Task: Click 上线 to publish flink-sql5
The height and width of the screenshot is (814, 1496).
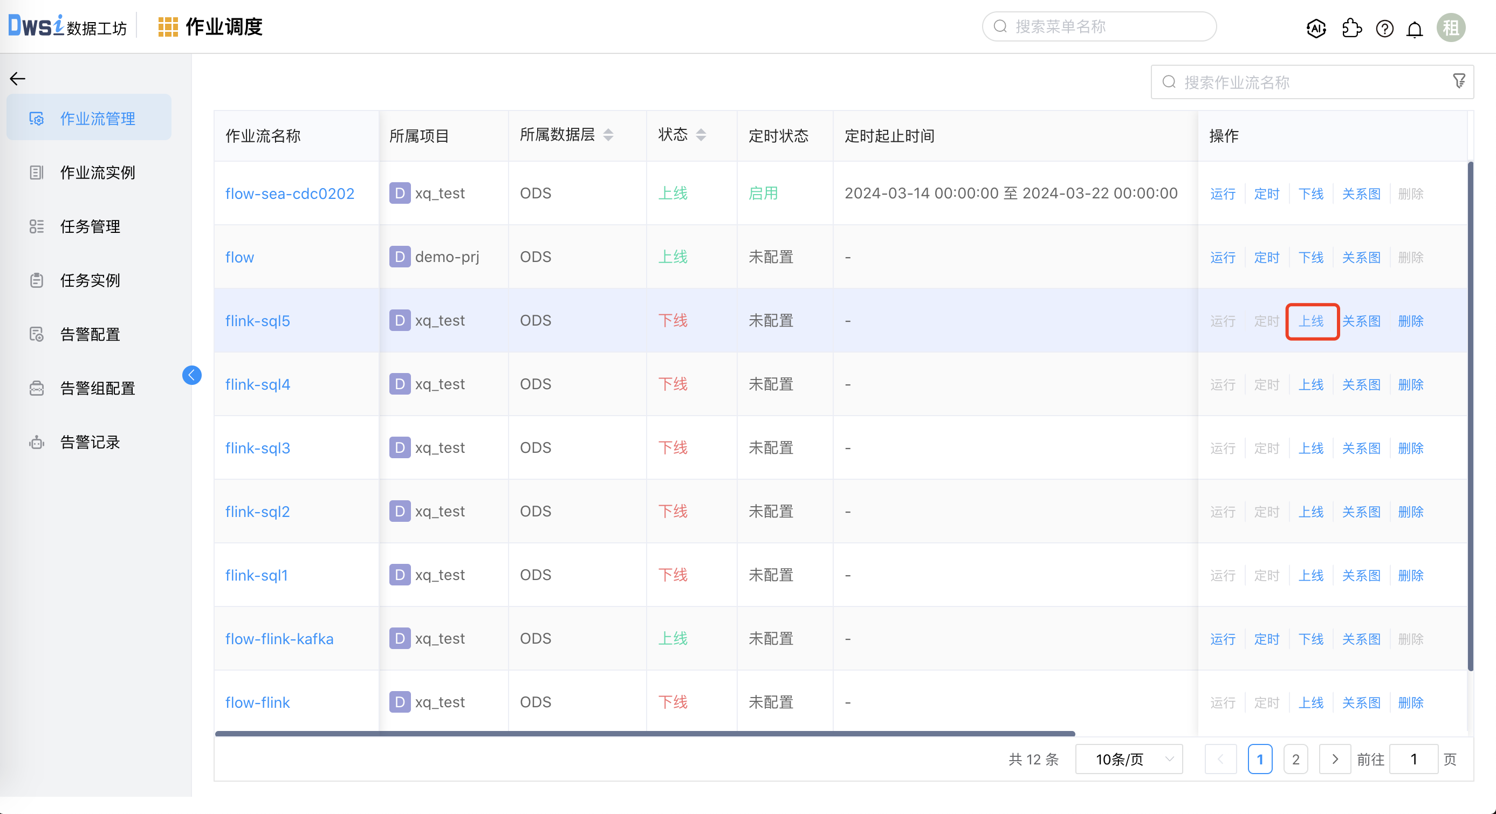Action: click(1312, 321)
